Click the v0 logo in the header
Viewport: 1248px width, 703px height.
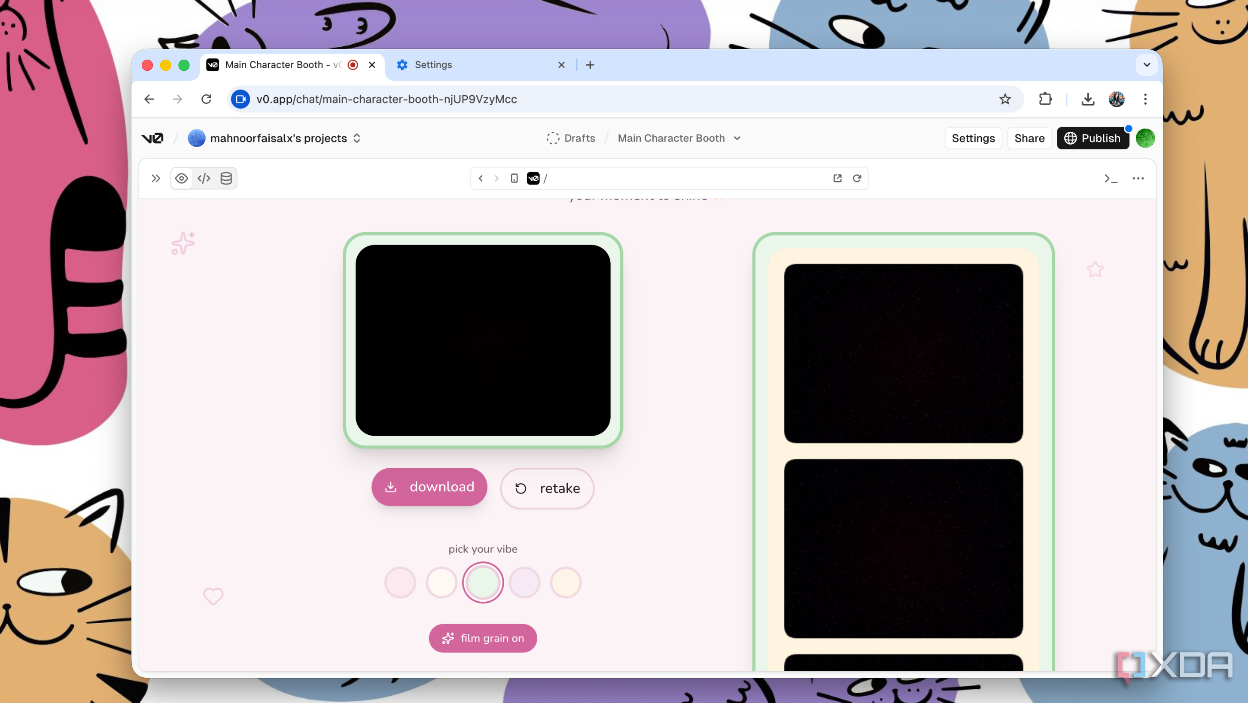152,139
